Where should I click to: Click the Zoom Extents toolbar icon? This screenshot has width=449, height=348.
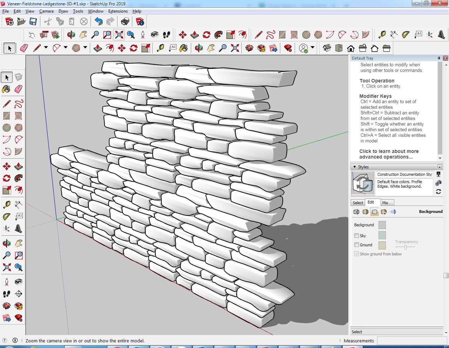pyautogui.click(x=119, y=35)
